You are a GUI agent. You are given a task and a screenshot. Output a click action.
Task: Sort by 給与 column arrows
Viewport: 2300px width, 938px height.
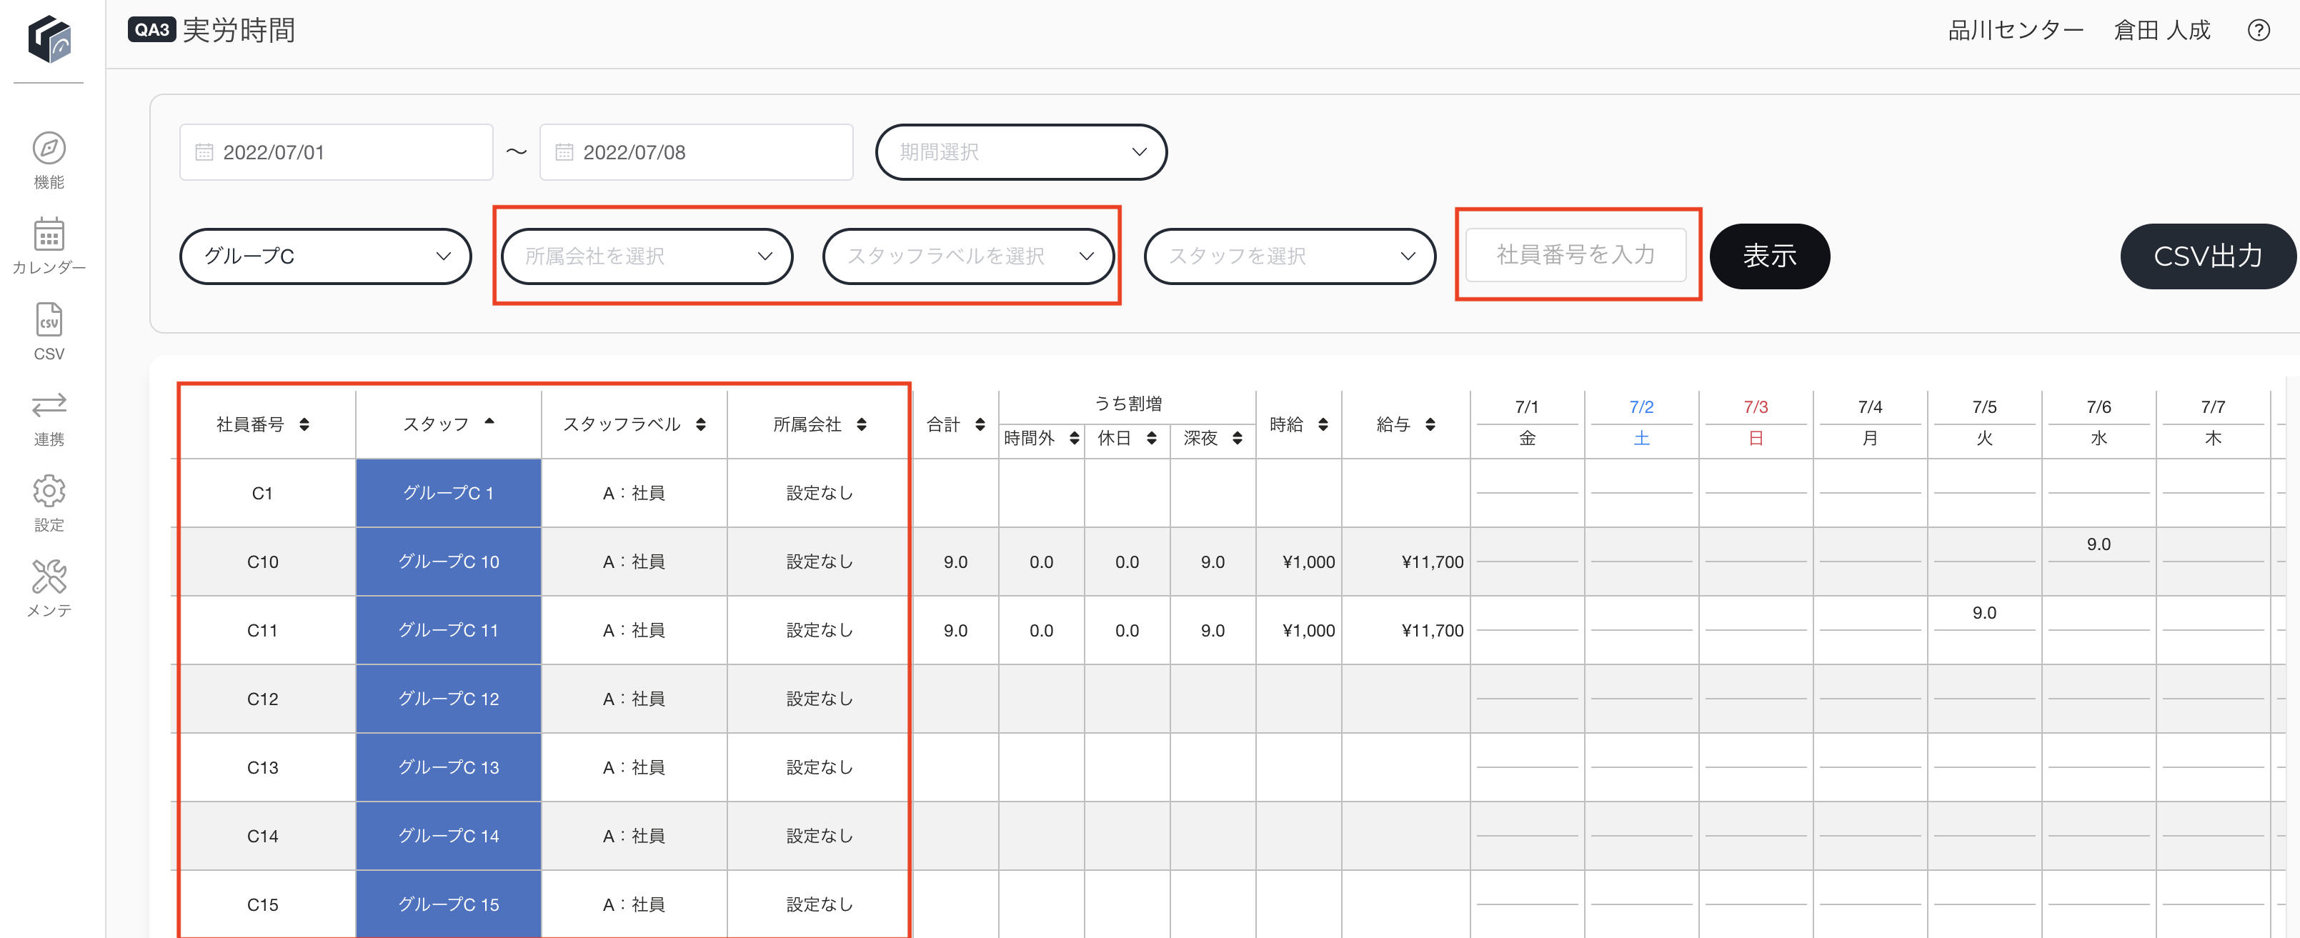coord(1430,424)
